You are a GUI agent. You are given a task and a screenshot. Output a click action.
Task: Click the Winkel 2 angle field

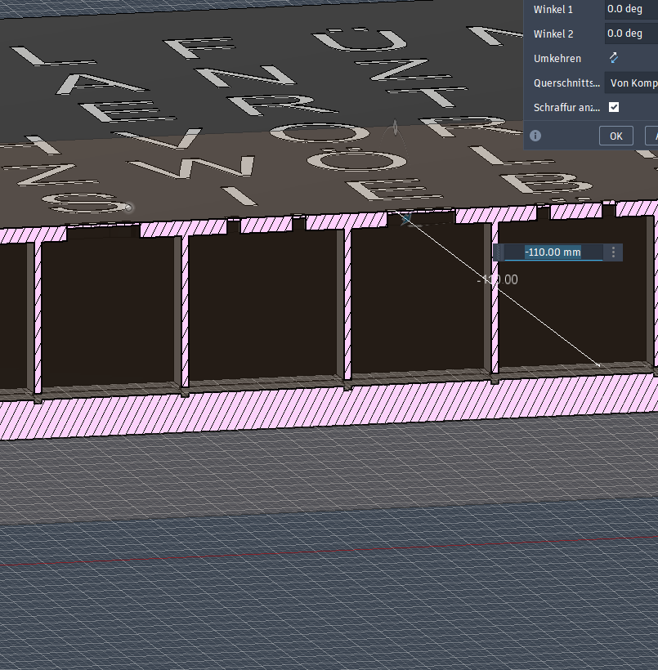point(630,33)
